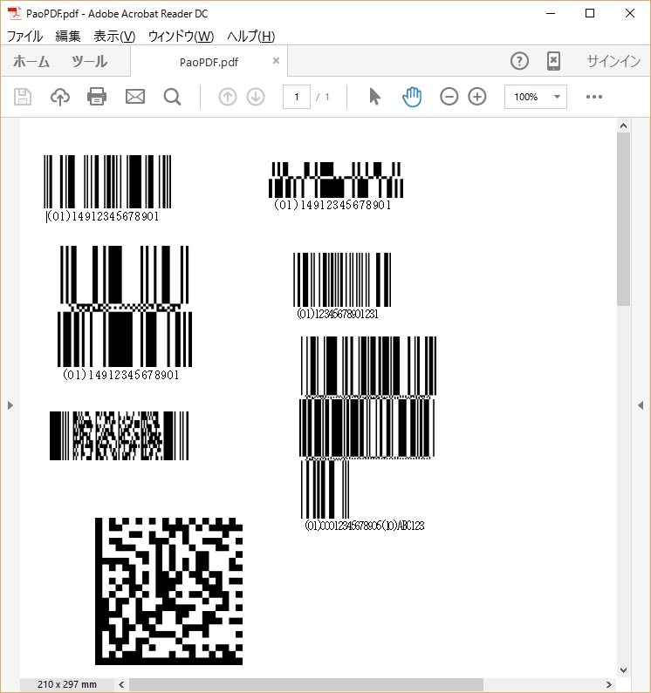Go to next page arrow
This screenshot has height=693, width=651.
[256, 97]
